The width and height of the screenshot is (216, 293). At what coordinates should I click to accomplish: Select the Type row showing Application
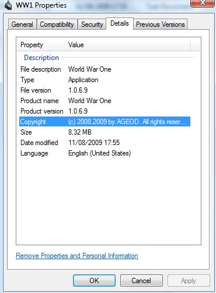[104, 80]
